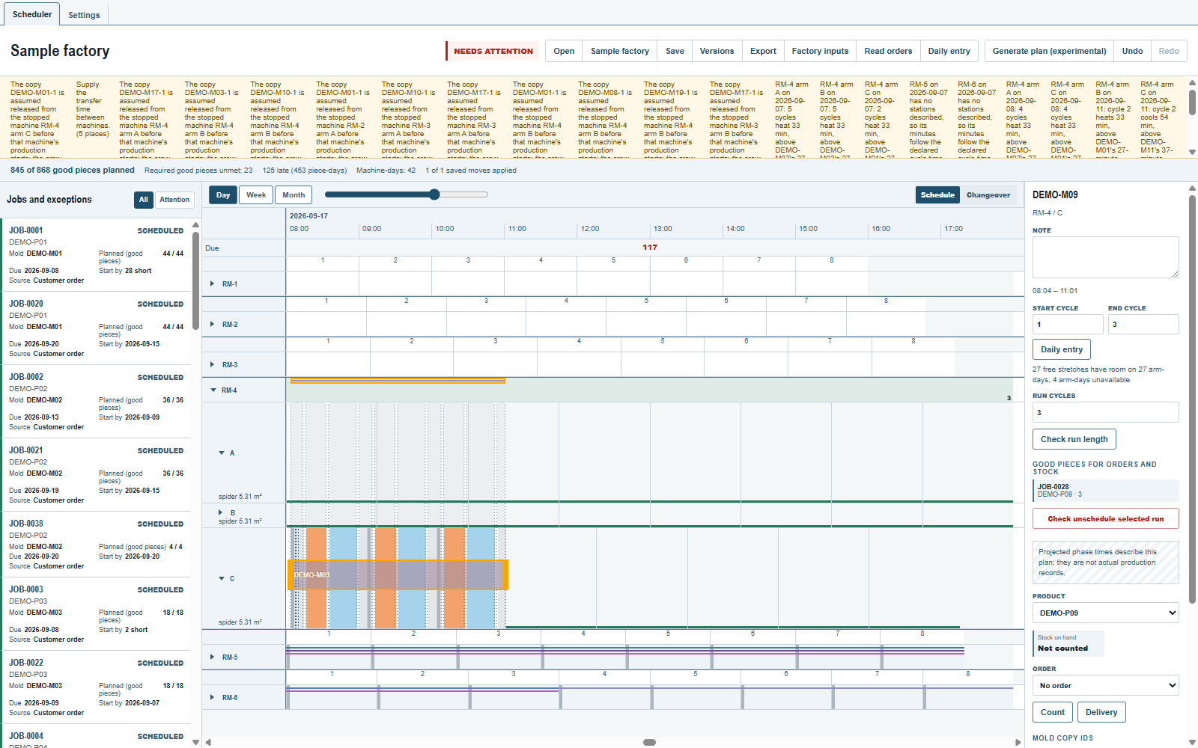This screenshot has height=748, width=1198.
Task: Switch timeline to Month view
Action: click(x=294, y=195)
